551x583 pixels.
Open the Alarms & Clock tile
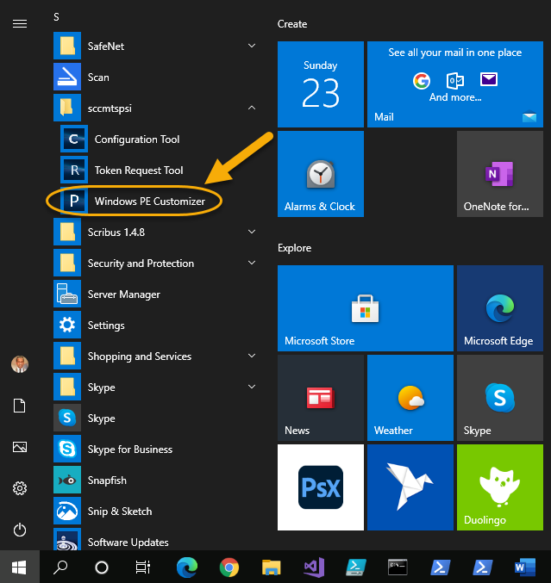(x=321, y=174)
